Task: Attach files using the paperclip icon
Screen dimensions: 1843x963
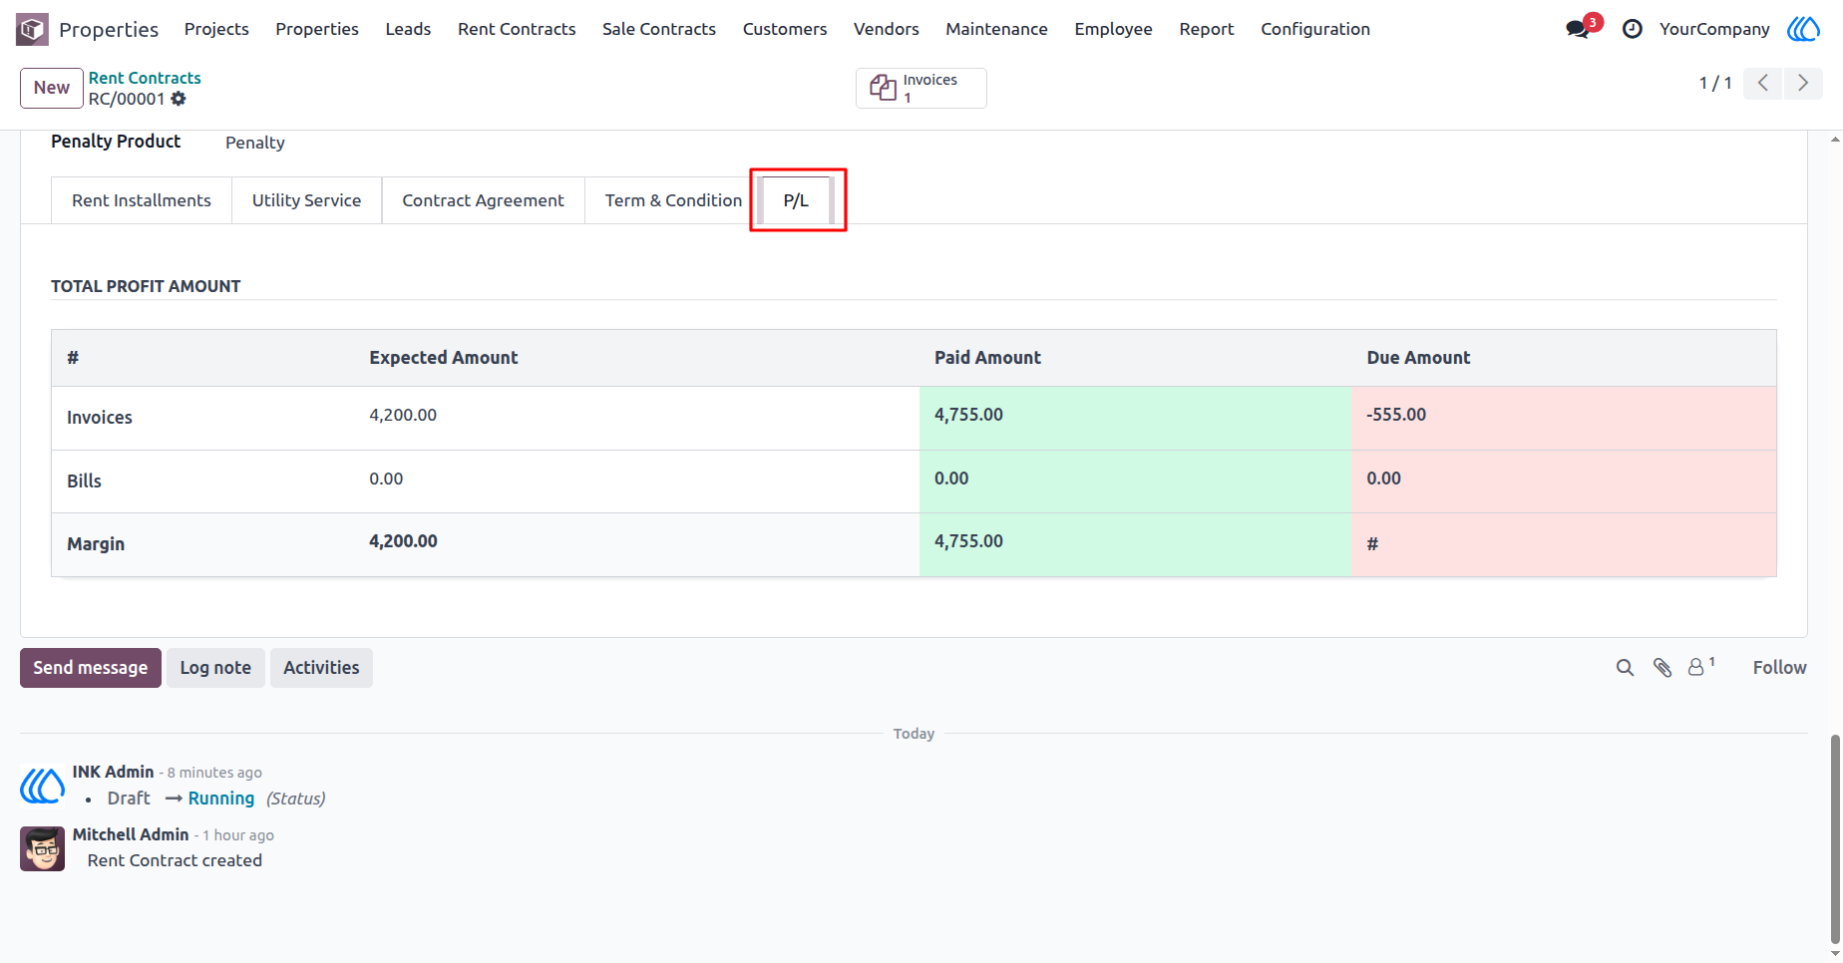Action: pyautogui.click(x=1662, y=668)
